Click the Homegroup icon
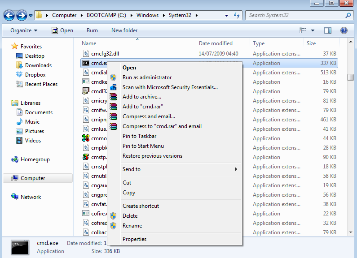Image resolution: width=357 pixels, height=258 pixels. [x=15, y=159]
